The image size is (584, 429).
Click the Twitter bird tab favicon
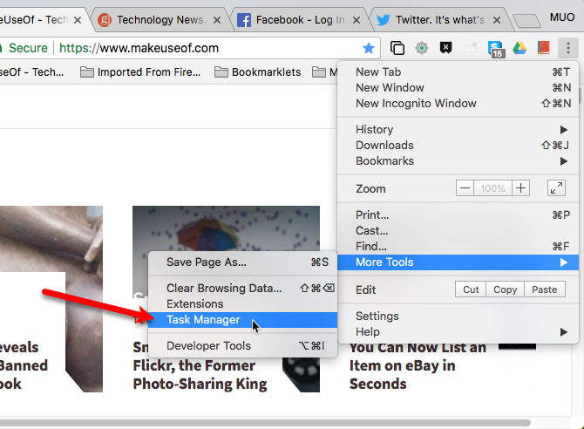click(384, 20)
